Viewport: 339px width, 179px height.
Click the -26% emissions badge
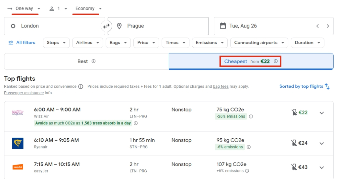(231, 116)
